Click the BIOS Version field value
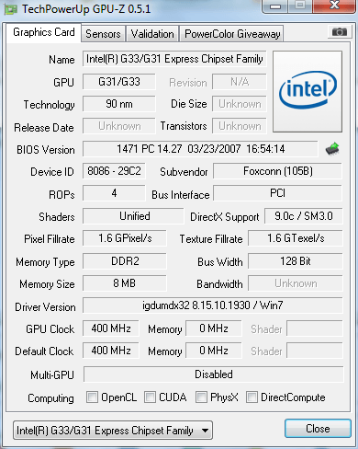Image resolution: width=358 pixels, height=449 pixels. coord(200,149)
